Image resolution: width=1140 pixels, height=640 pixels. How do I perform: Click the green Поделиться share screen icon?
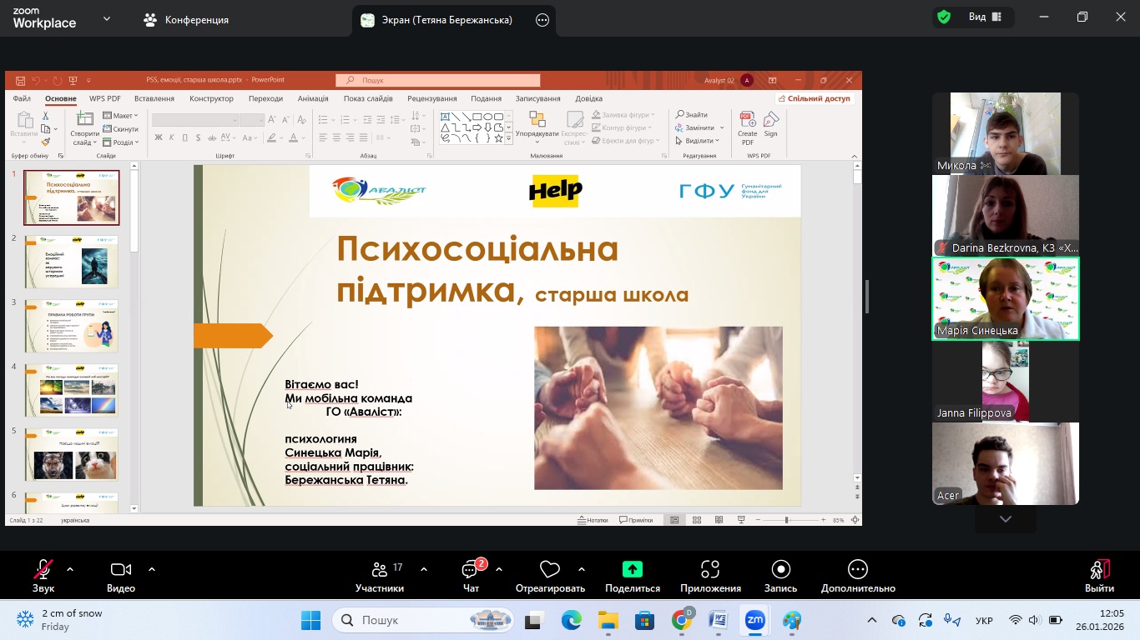click(x=632, y=570)
